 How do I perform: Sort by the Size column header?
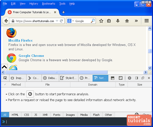click(140, 85)
